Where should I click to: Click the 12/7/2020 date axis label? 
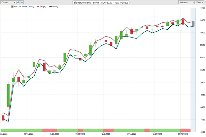(106, 134)
